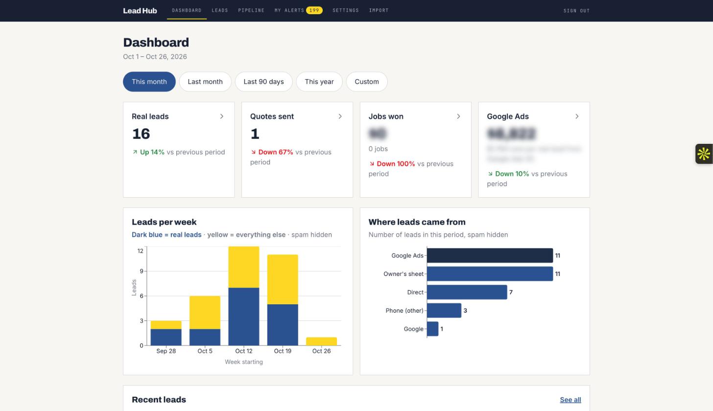The image size is (713, 411).
Task: Click the Quotes sent card title
Action: (272, 116)
